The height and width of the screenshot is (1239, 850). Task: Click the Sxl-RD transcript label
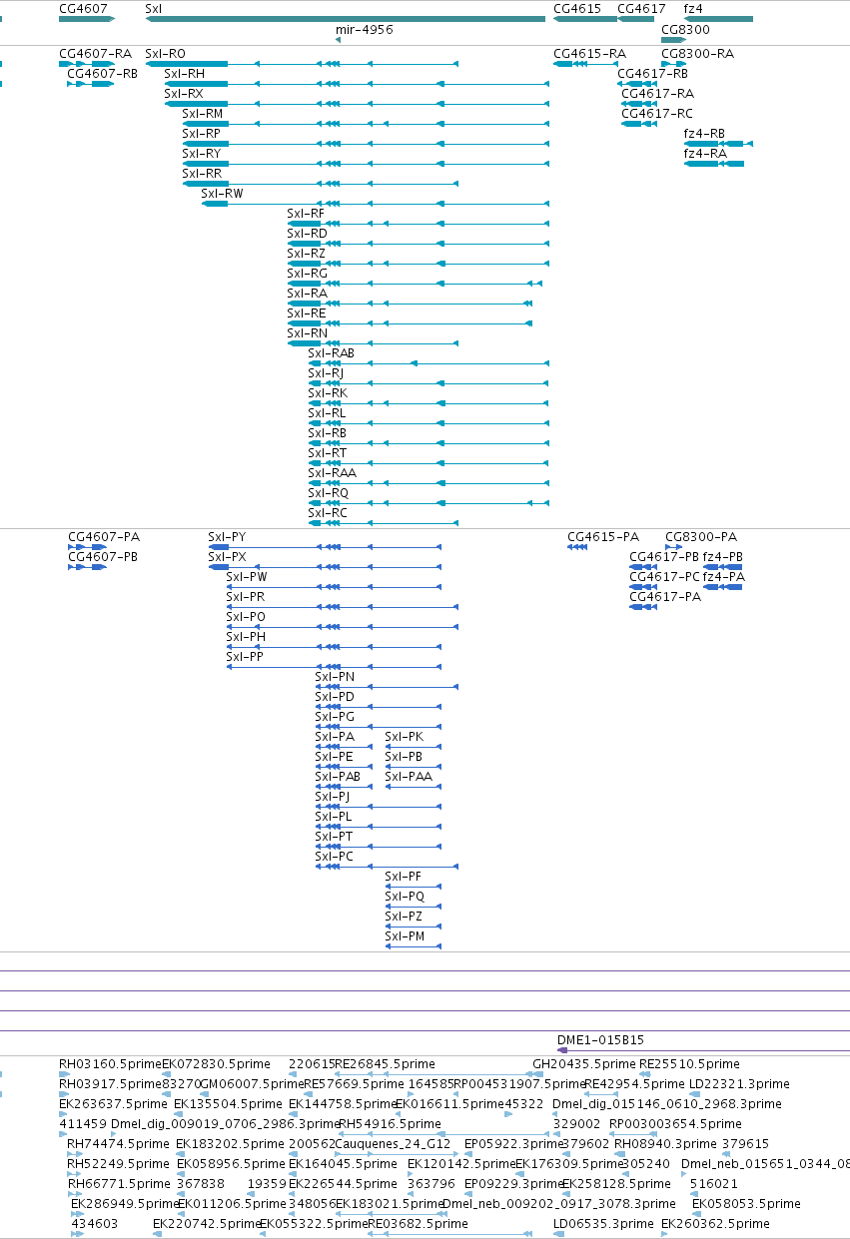tap(307, 233)
